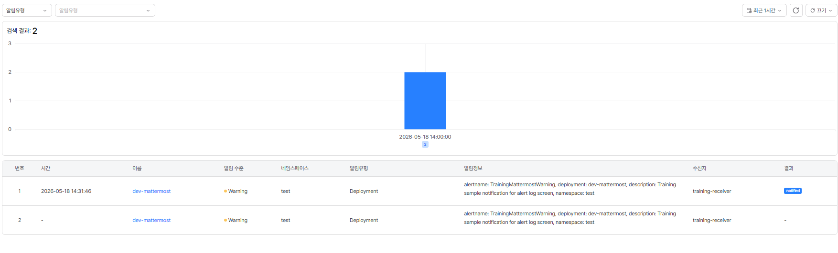Click the blue bar in the chart
The width and height of the screenshot is (838, 253).
[425, 101]
